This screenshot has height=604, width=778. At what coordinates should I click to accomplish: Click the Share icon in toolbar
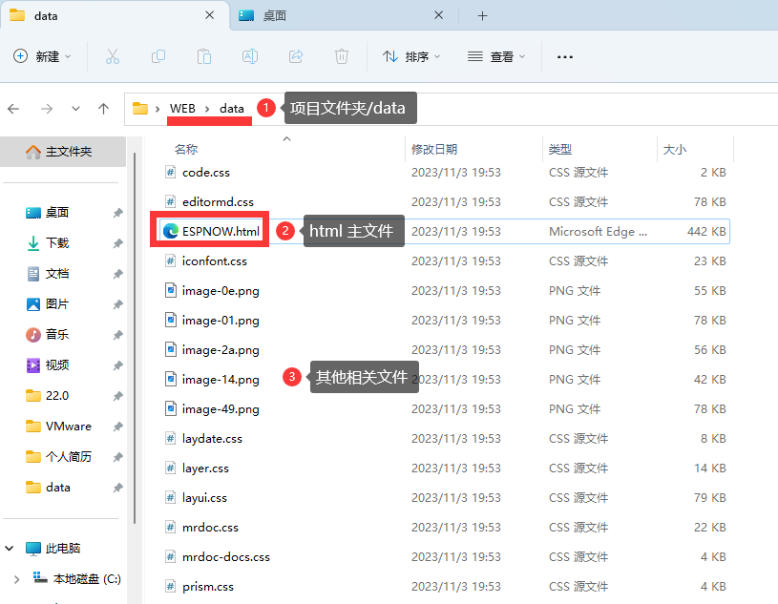pos(296,56)
